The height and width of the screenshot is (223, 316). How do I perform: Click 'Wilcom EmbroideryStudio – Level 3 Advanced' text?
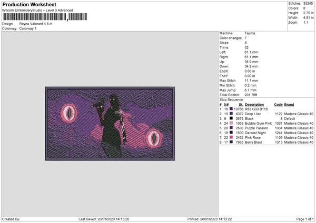coord(37,11)
